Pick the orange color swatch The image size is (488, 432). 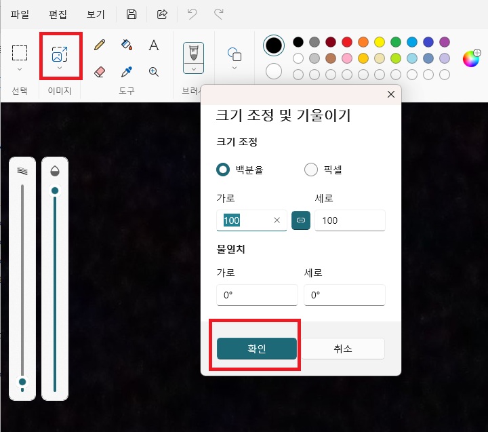(x=363, y=42)
